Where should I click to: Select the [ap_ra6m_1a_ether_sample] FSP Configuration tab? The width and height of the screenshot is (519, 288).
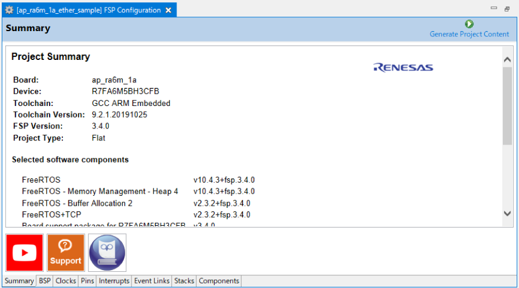pyautogui.click(x=89, y=10)
